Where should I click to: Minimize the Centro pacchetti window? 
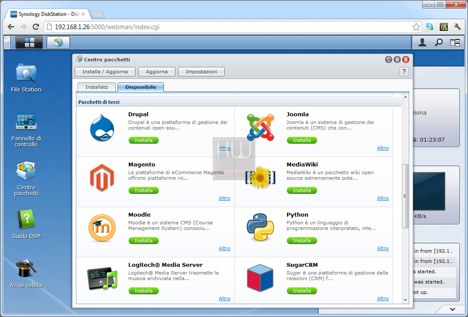tap(388, 60)
